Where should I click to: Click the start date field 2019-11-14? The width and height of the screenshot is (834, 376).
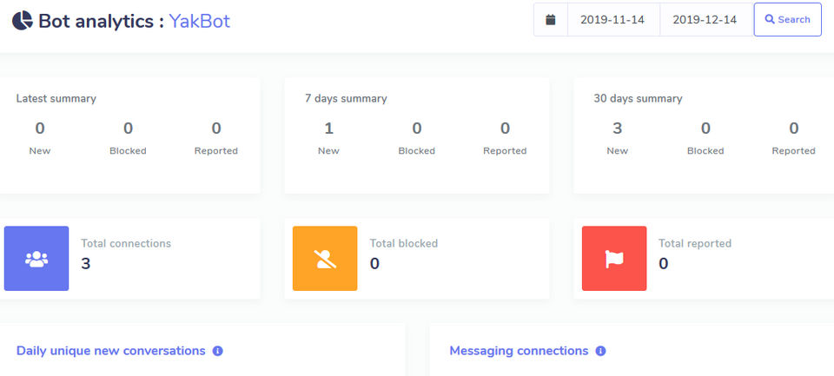pos(614,19)
